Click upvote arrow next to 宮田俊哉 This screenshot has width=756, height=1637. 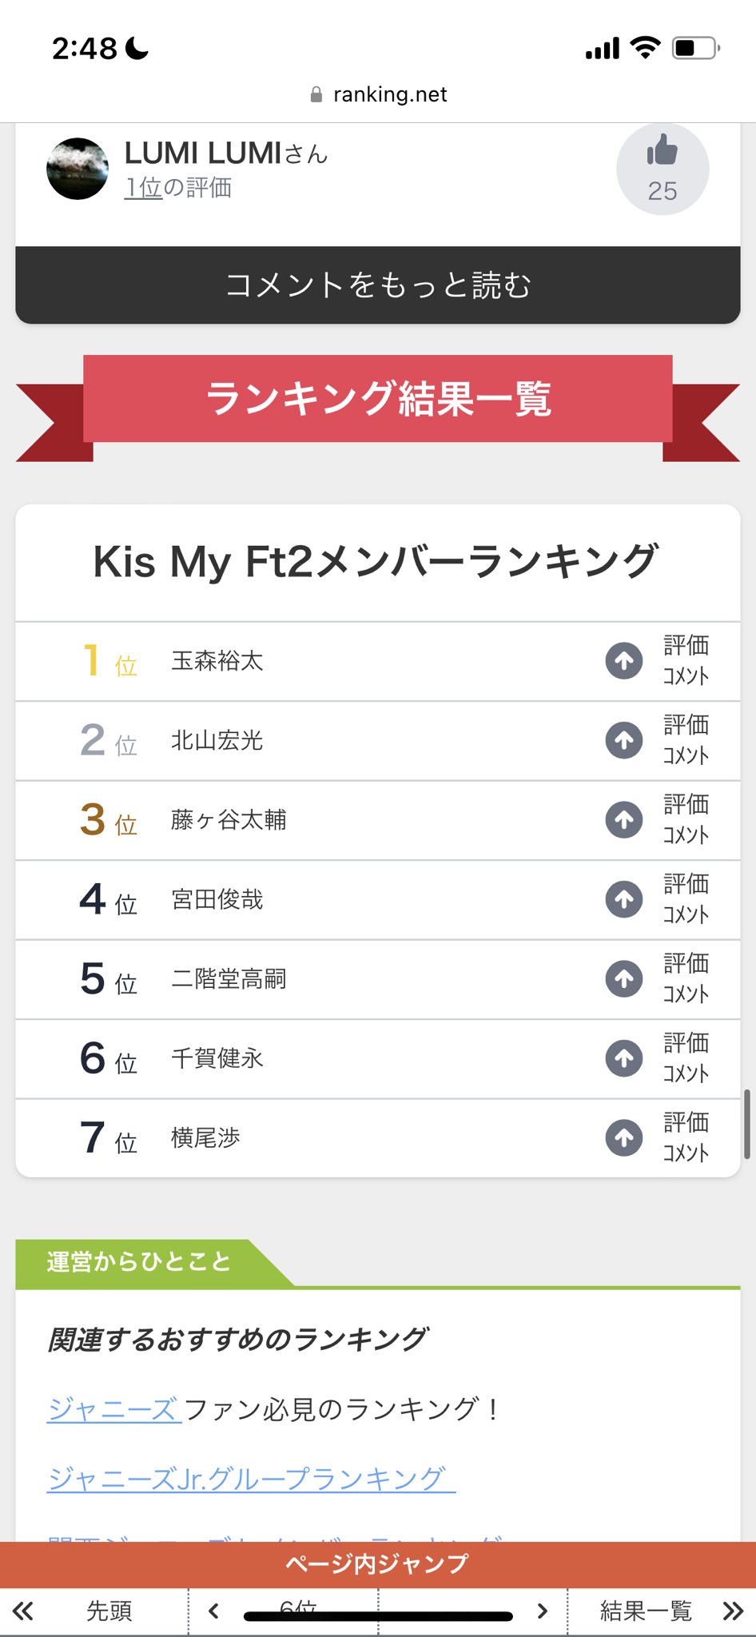coord(623,899)
